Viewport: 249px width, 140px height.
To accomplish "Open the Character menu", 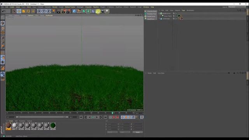I will tap(88, 7).
